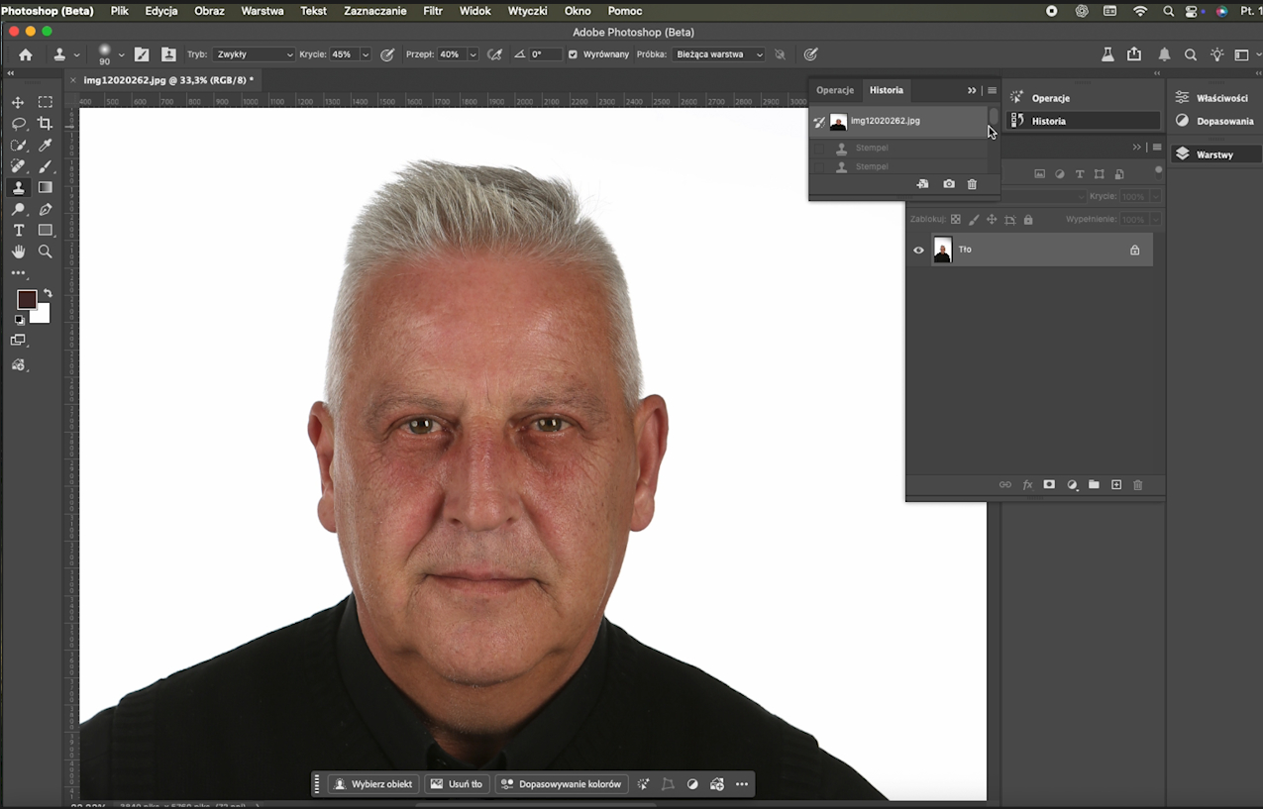The image size is (1263, 809).
Task: Open the Tryb blending mode dropdown
Action: tap(254, 54)
